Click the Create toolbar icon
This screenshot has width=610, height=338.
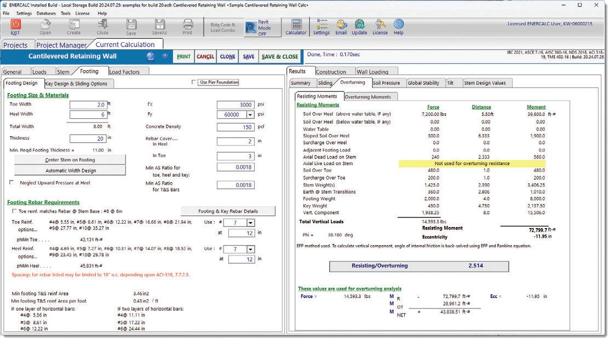[73, 27]
